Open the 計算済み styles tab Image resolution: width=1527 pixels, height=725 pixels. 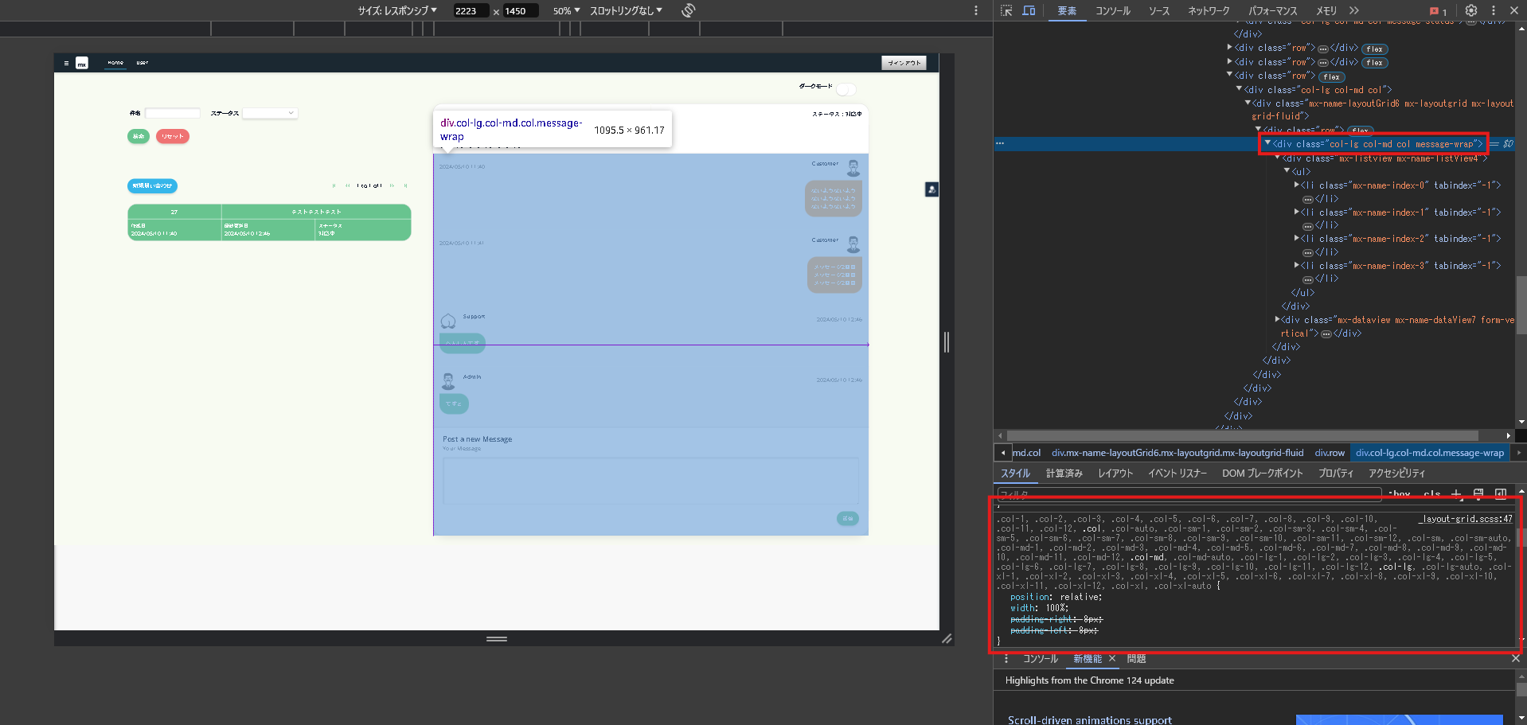click(x=1064, y=473)
